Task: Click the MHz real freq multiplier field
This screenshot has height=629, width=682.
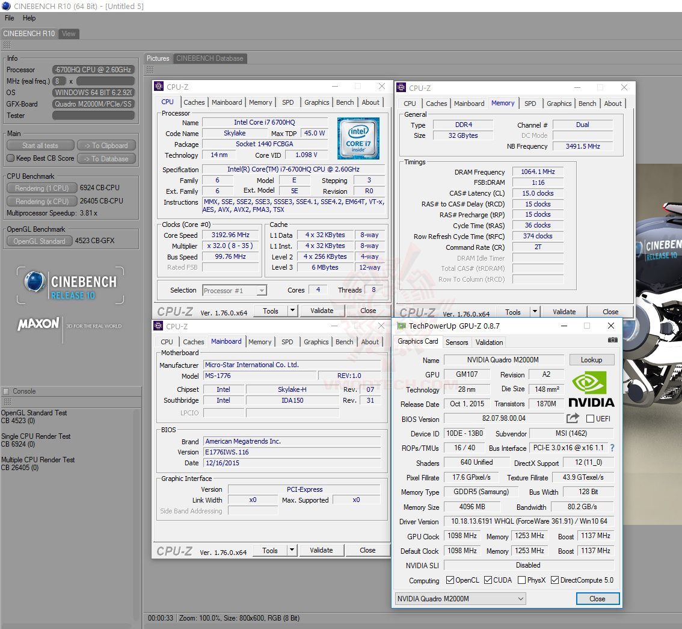Action: point(59,81)
